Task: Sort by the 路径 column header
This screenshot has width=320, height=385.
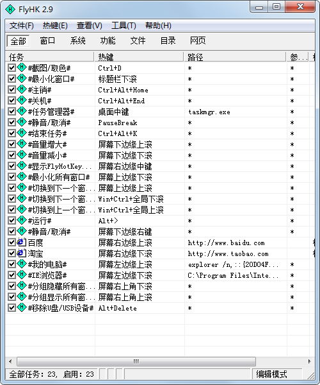Action: pyautogui.click(x=235, y=57)
